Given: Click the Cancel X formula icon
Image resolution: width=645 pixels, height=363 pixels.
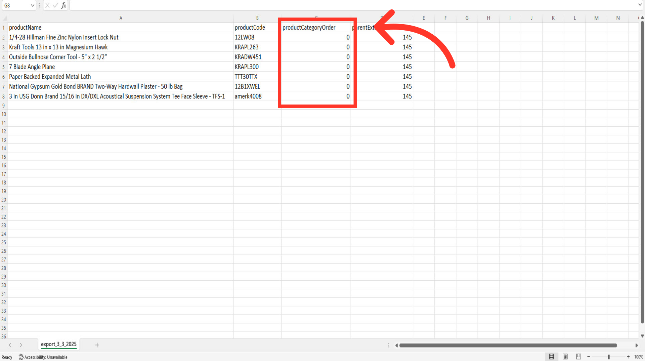Looking at the screenshot, I should (x=47, y=5).
